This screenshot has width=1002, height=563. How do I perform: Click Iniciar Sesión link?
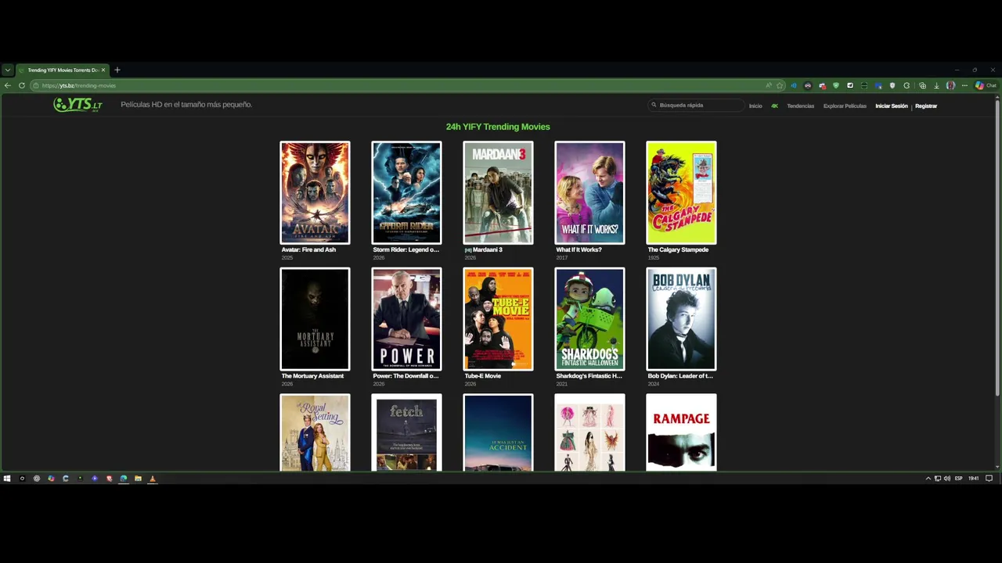[x=892, y=106]
